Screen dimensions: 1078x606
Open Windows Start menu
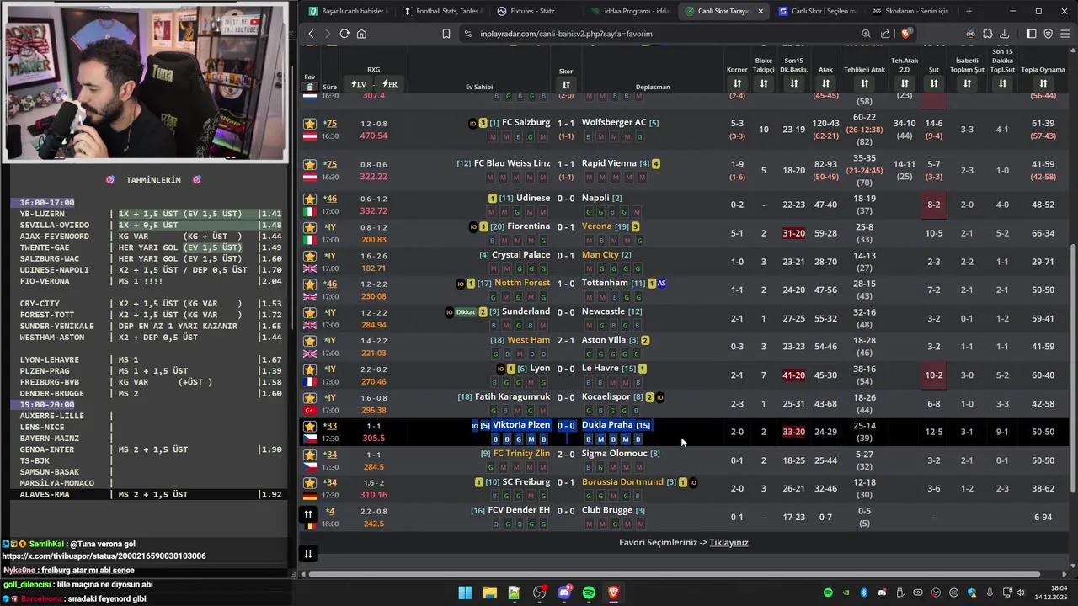[465, 593]
